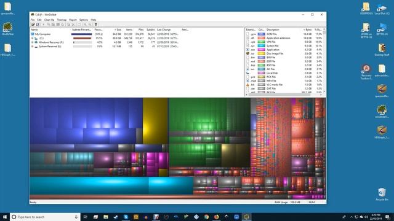
Task: Select the Desktop Stuff desktop icon
Action: click(382, 50)
